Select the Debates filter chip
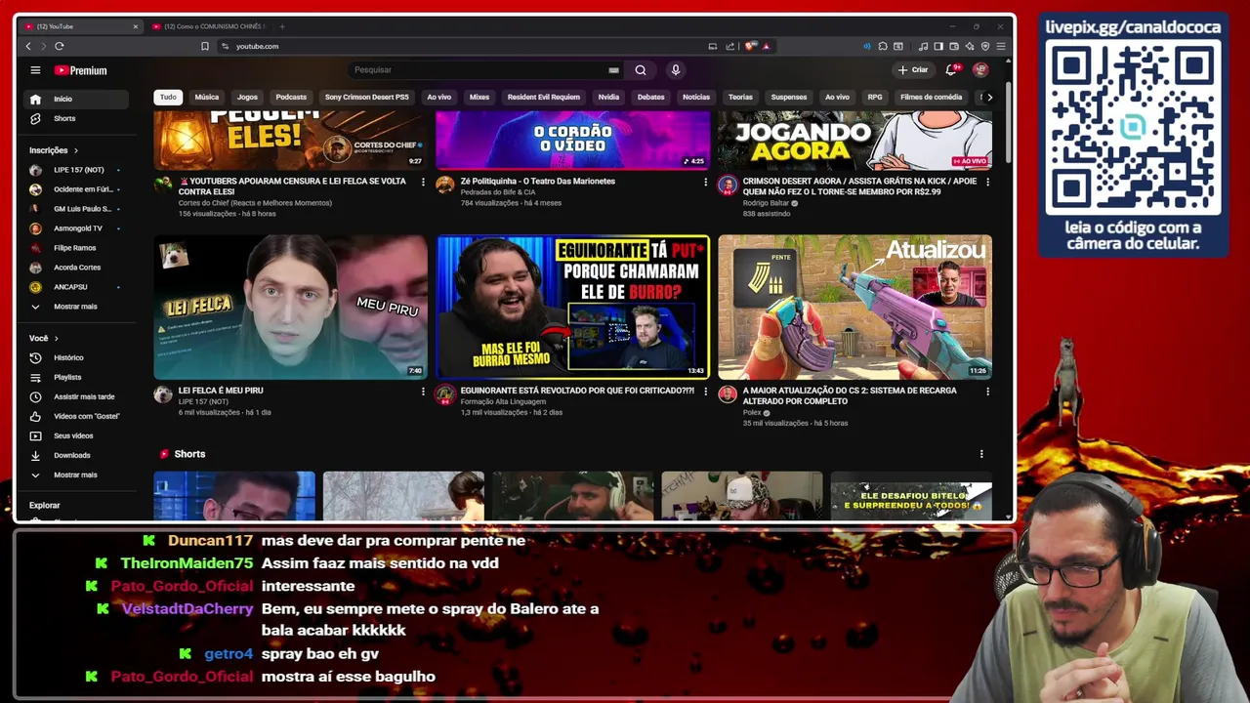 [650, 97]
